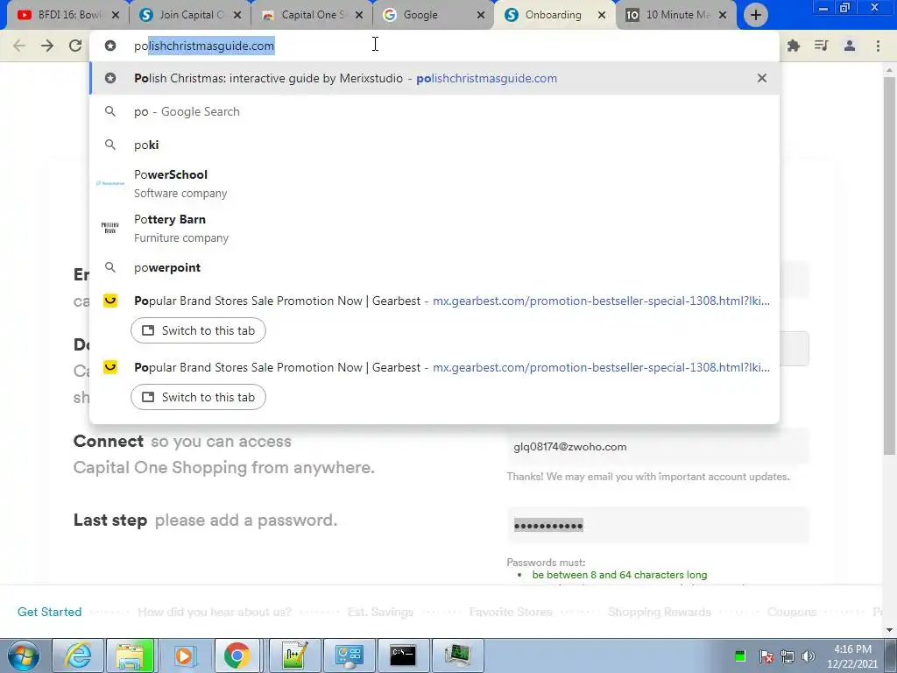
Task: Remove the polishchristmasguide.com suggestion with X
Action: point(762,78)
